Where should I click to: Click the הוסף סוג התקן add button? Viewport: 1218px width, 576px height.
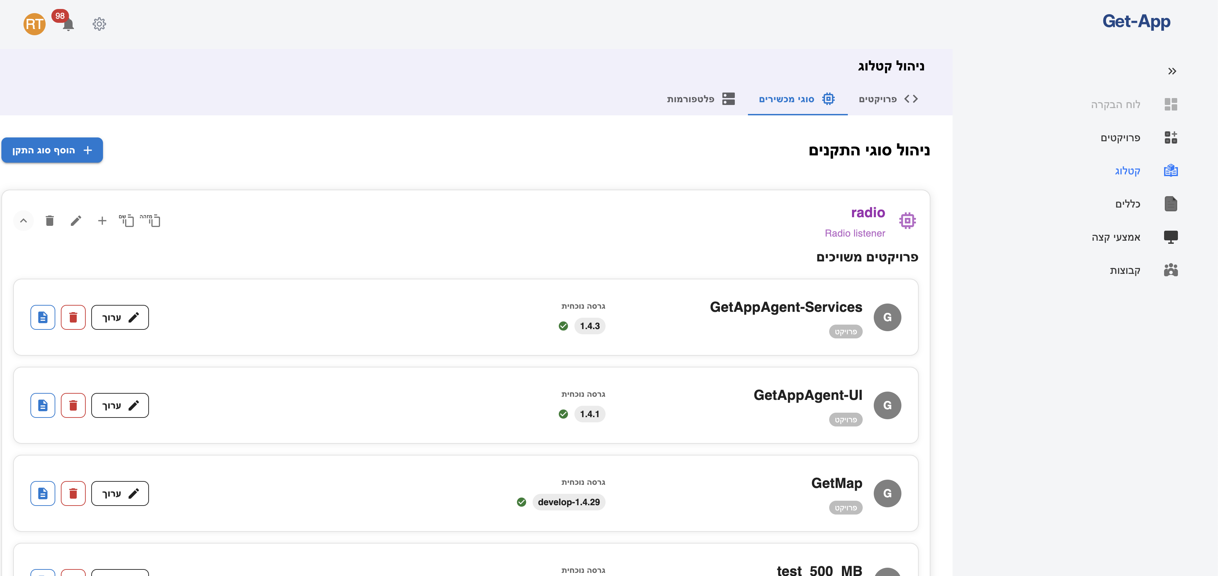52,150
